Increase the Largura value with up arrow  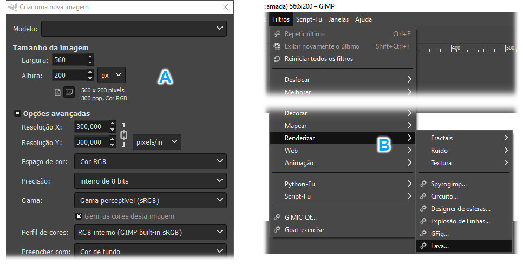[x=90, y=56]
